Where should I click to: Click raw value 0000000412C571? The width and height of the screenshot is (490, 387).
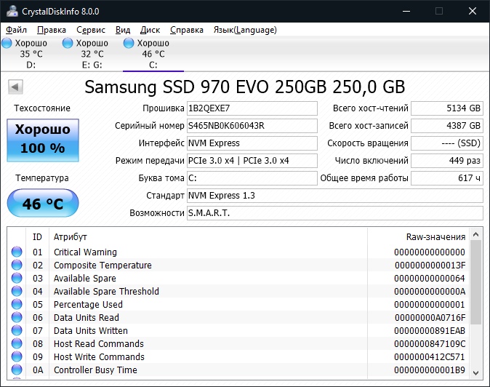pyautogui.click(x=430, y=357)
